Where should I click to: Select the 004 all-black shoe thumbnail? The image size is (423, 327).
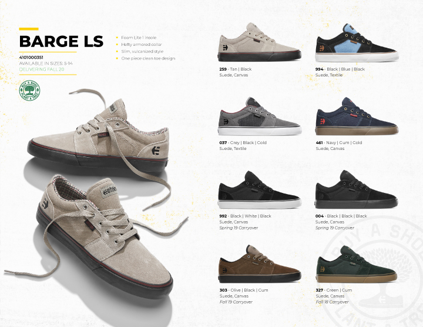coord(357,189)
